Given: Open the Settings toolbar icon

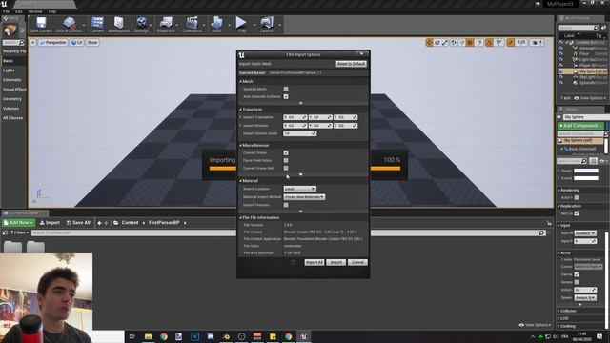Looking at the screenshot, I should pos(141,24).
